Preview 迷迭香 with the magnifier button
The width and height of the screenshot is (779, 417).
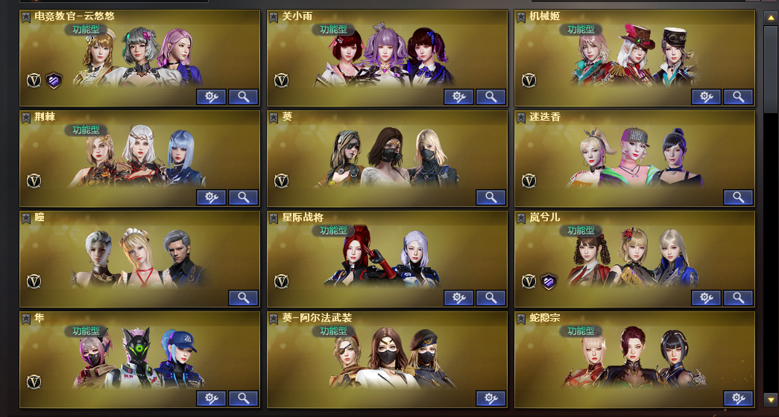pyautogui.click(x=738, y=197)
